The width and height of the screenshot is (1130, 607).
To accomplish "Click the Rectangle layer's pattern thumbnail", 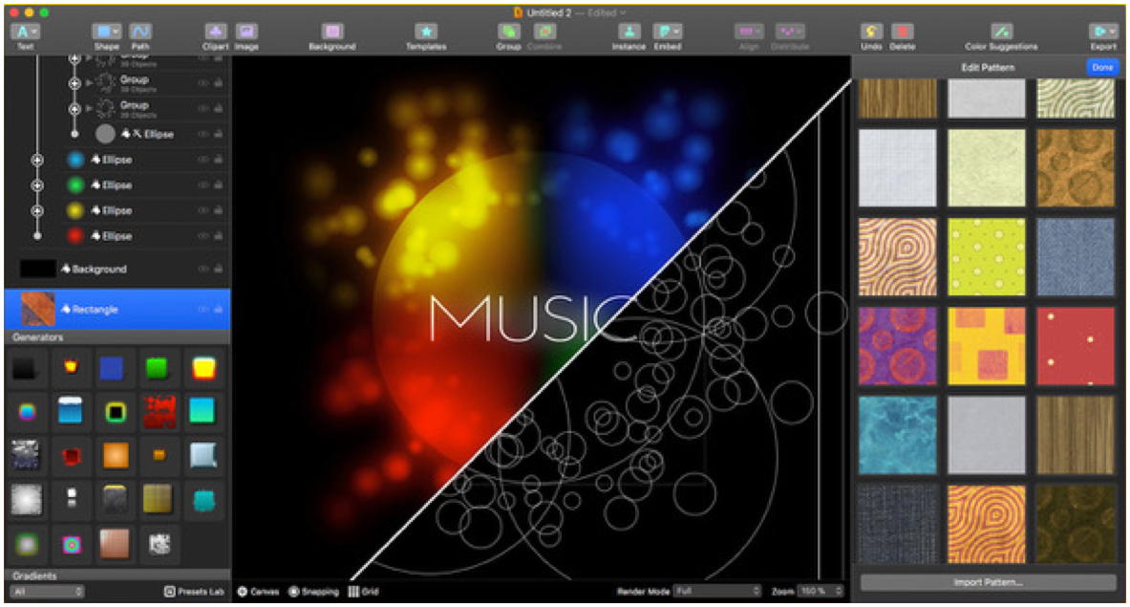I will point(37,310).
